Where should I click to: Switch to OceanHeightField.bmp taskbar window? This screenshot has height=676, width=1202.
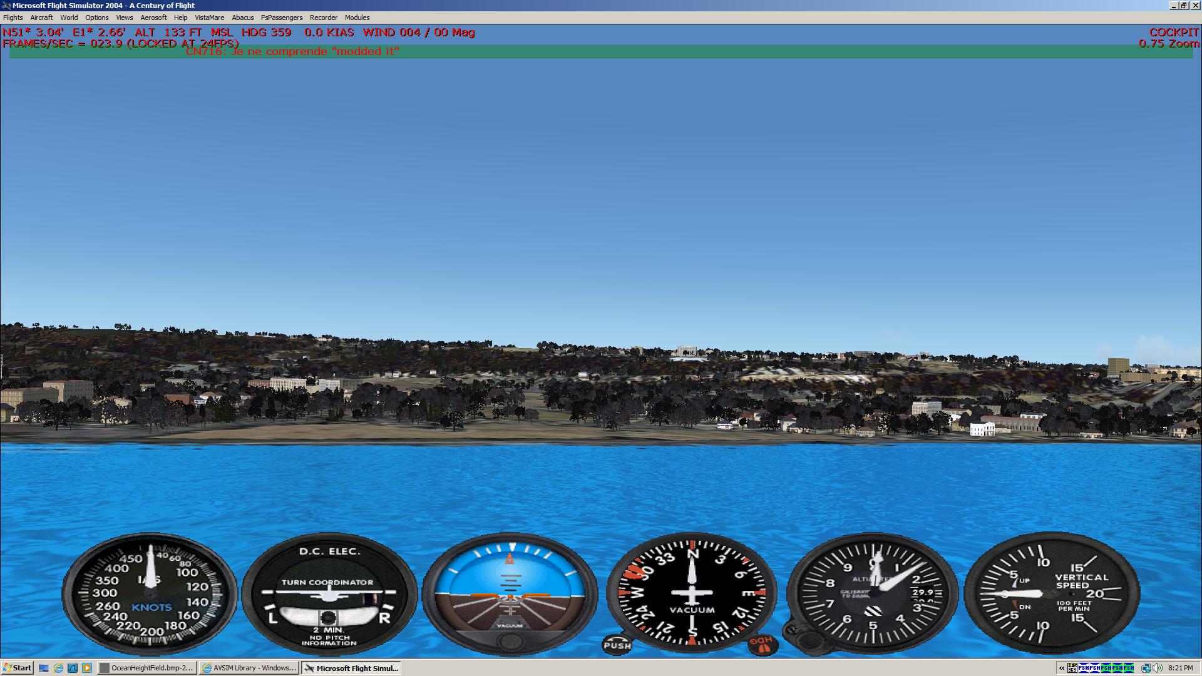(x=147, y=668)
